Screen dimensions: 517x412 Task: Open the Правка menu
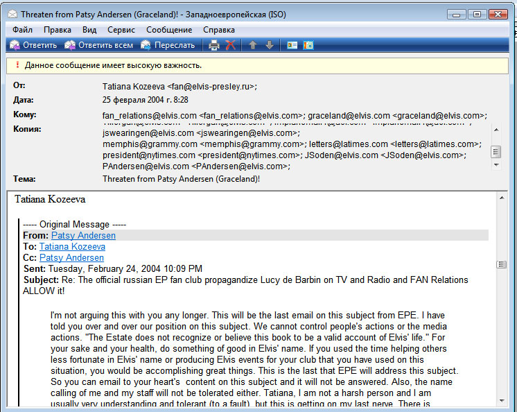[x=58, y=30]
